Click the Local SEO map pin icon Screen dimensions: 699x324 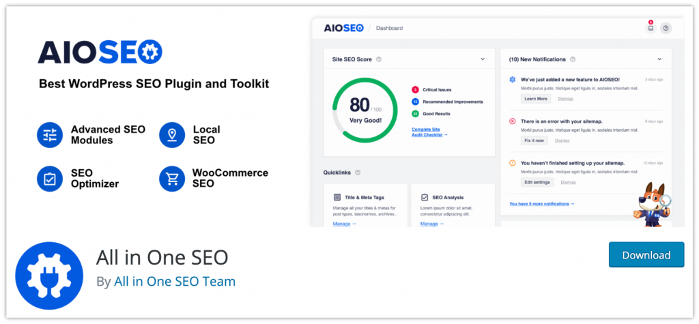tap(171, 135)
